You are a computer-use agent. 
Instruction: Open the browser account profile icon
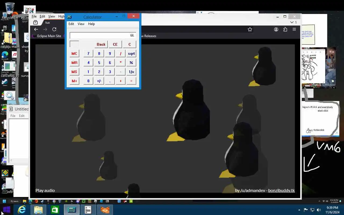tap(276, 29)
